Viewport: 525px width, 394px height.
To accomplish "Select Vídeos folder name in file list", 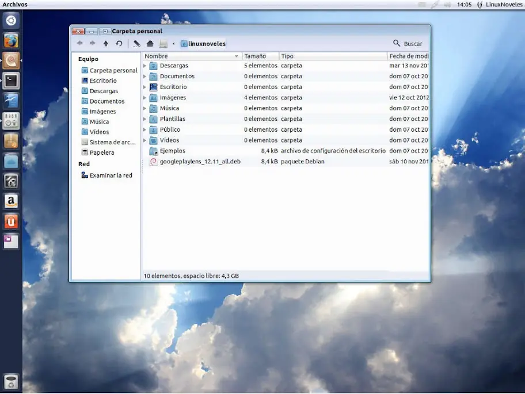I will pos(169,140).
